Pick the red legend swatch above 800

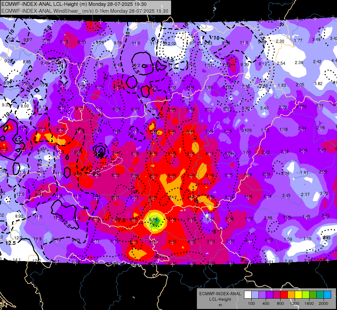(x=284, y=295)
